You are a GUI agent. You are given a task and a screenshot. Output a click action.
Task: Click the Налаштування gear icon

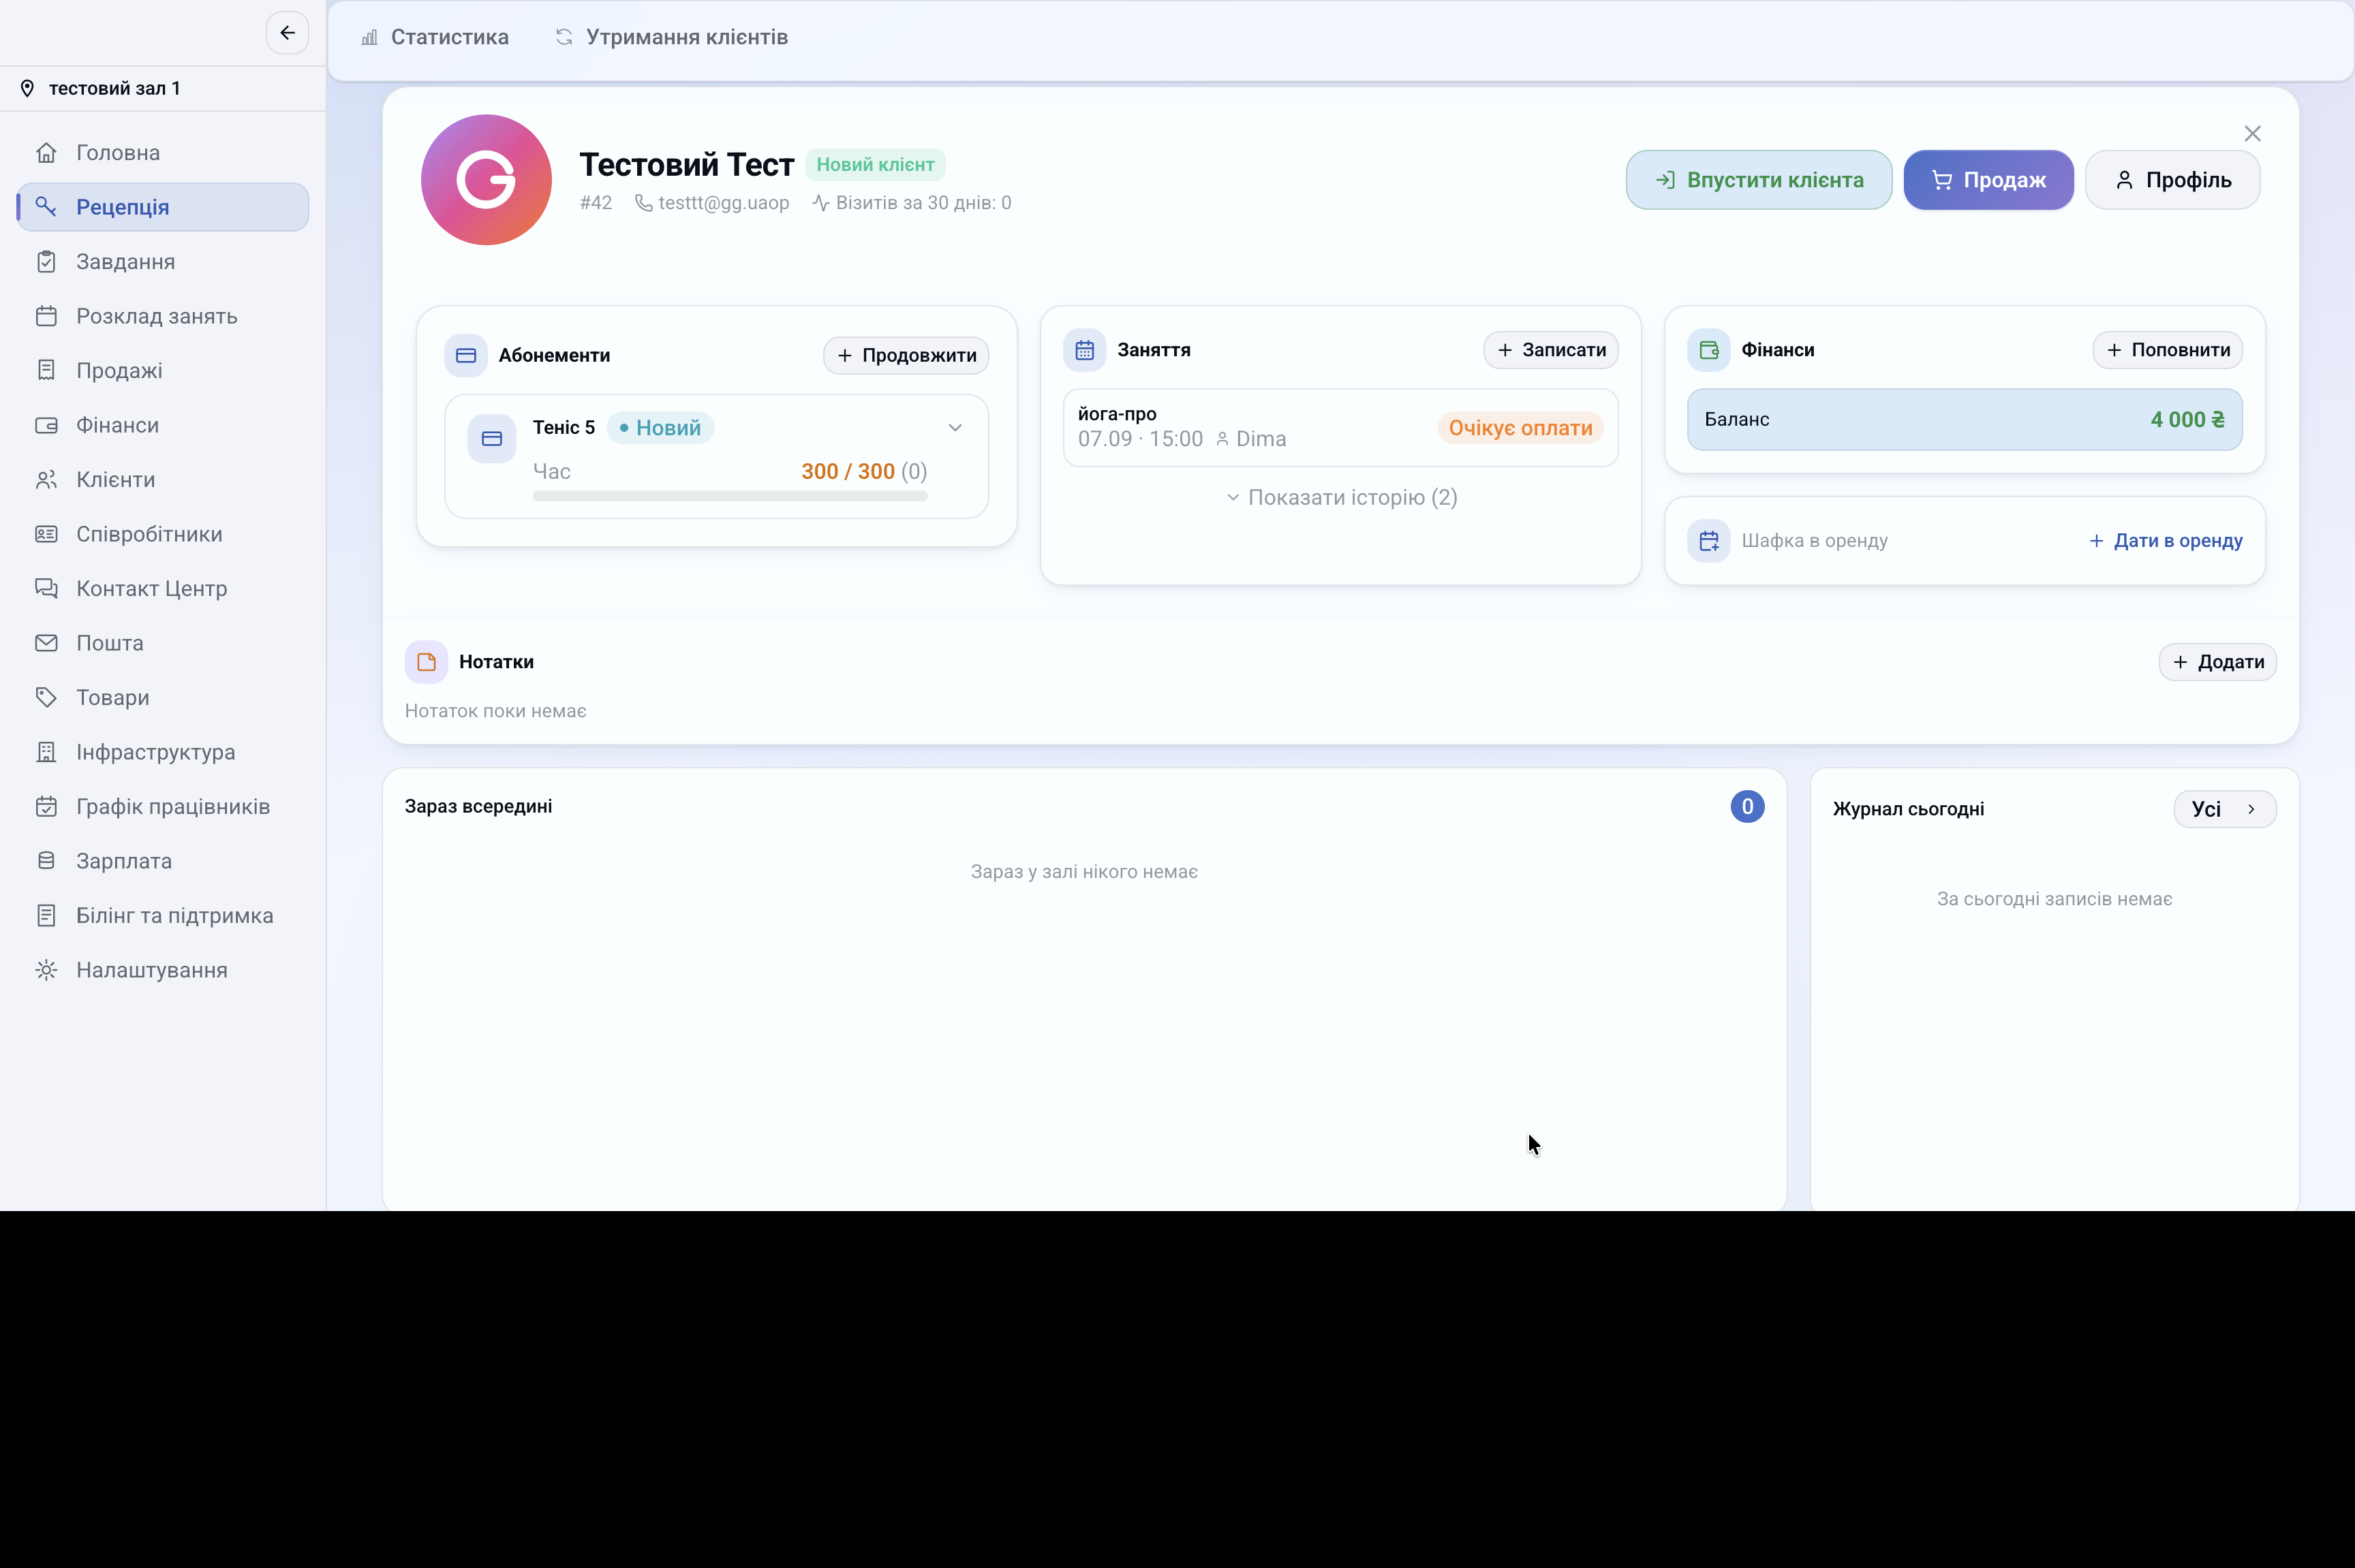pyautogui.click(x=46, y=970)
